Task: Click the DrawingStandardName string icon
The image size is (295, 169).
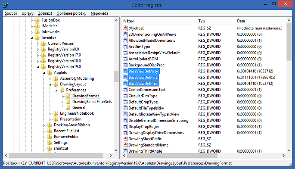Action: click(125, 145)
